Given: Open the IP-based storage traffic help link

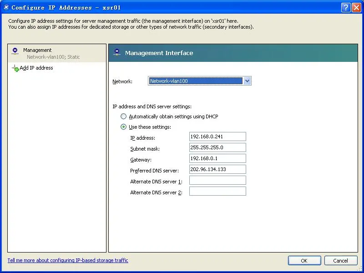Looking at the screenshot, I should click(x=68, y=260).
